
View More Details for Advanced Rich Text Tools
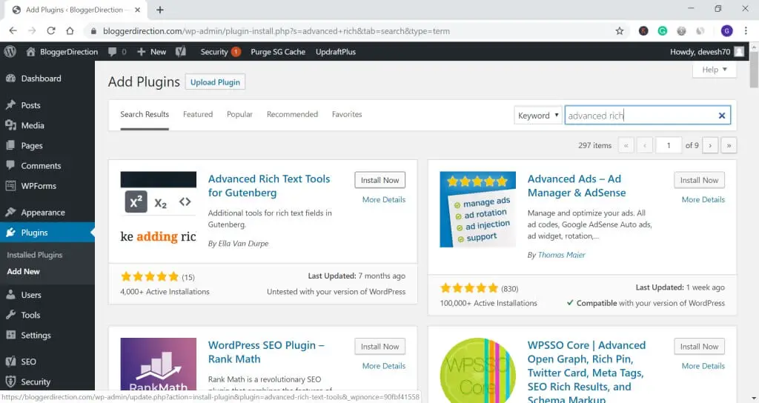(x=384, y=199)
